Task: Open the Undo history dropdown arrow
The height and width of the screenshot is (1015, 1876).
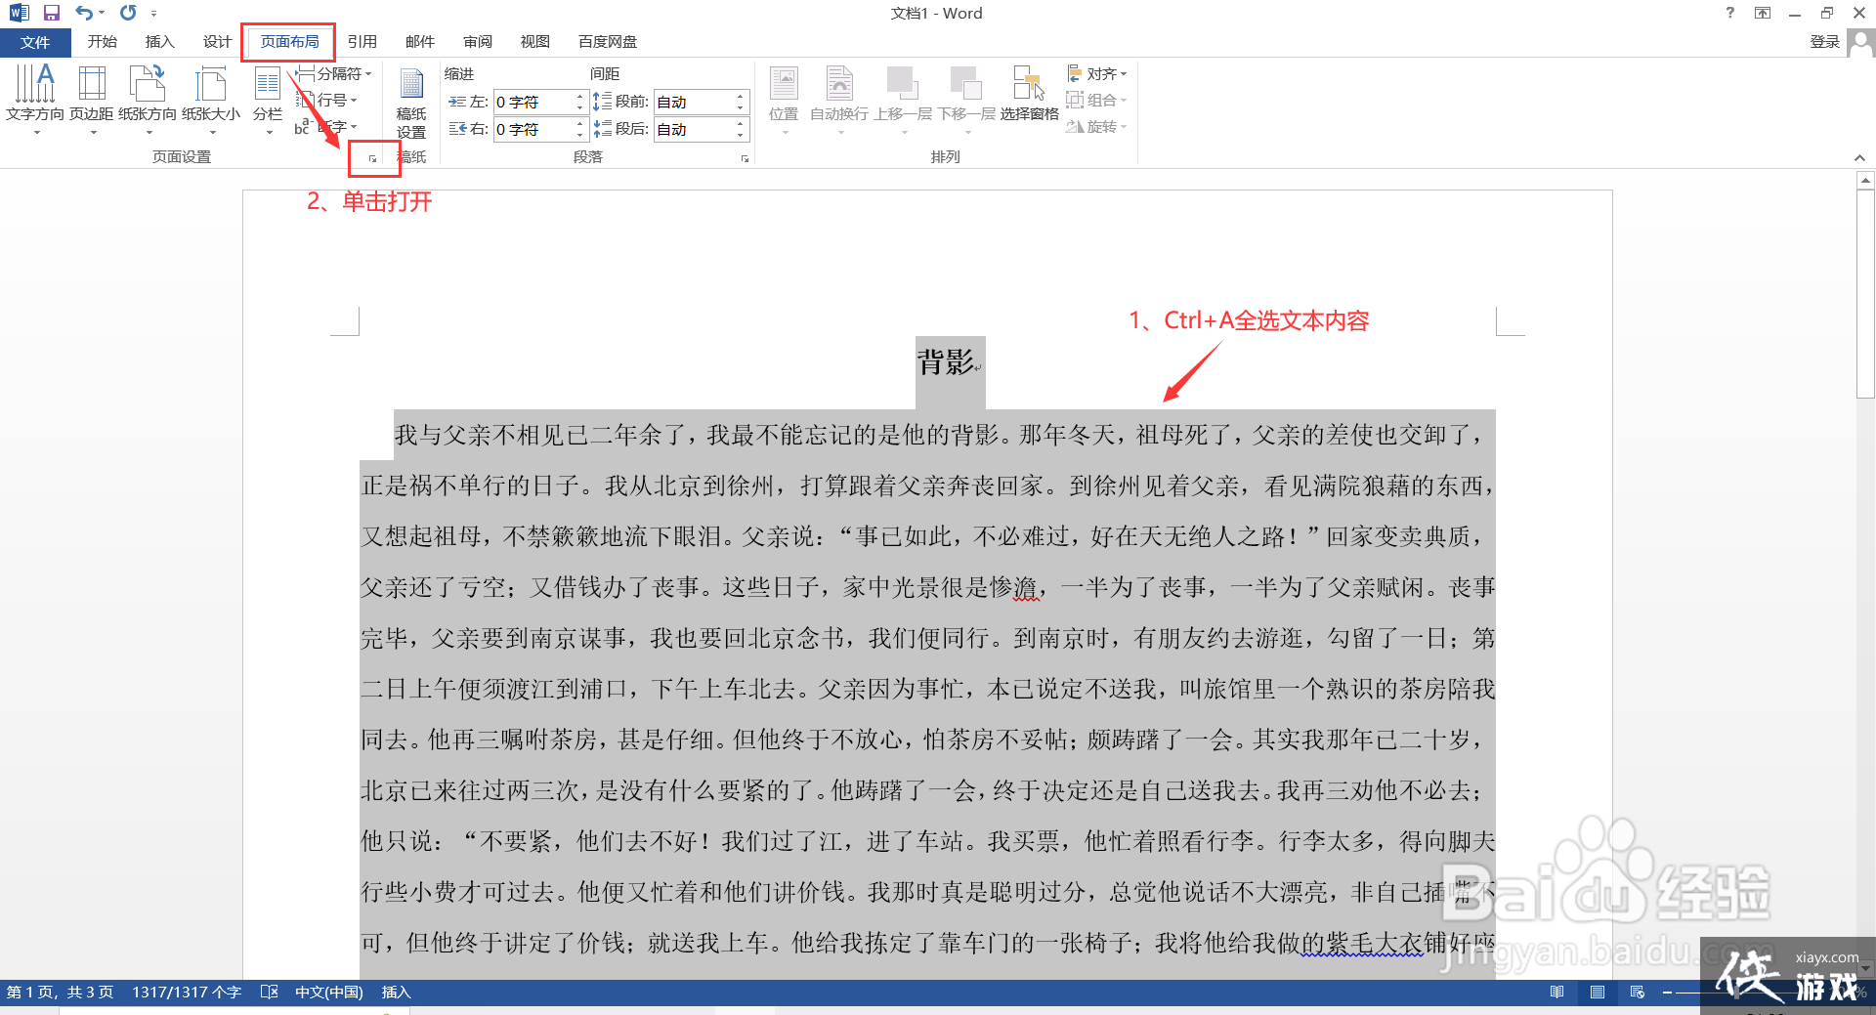Action: (x=102, y=14)
